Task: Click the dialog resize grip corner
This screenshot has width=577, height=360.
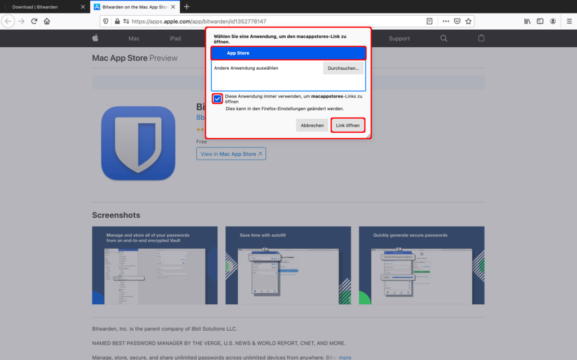Action: click(368, 136)
